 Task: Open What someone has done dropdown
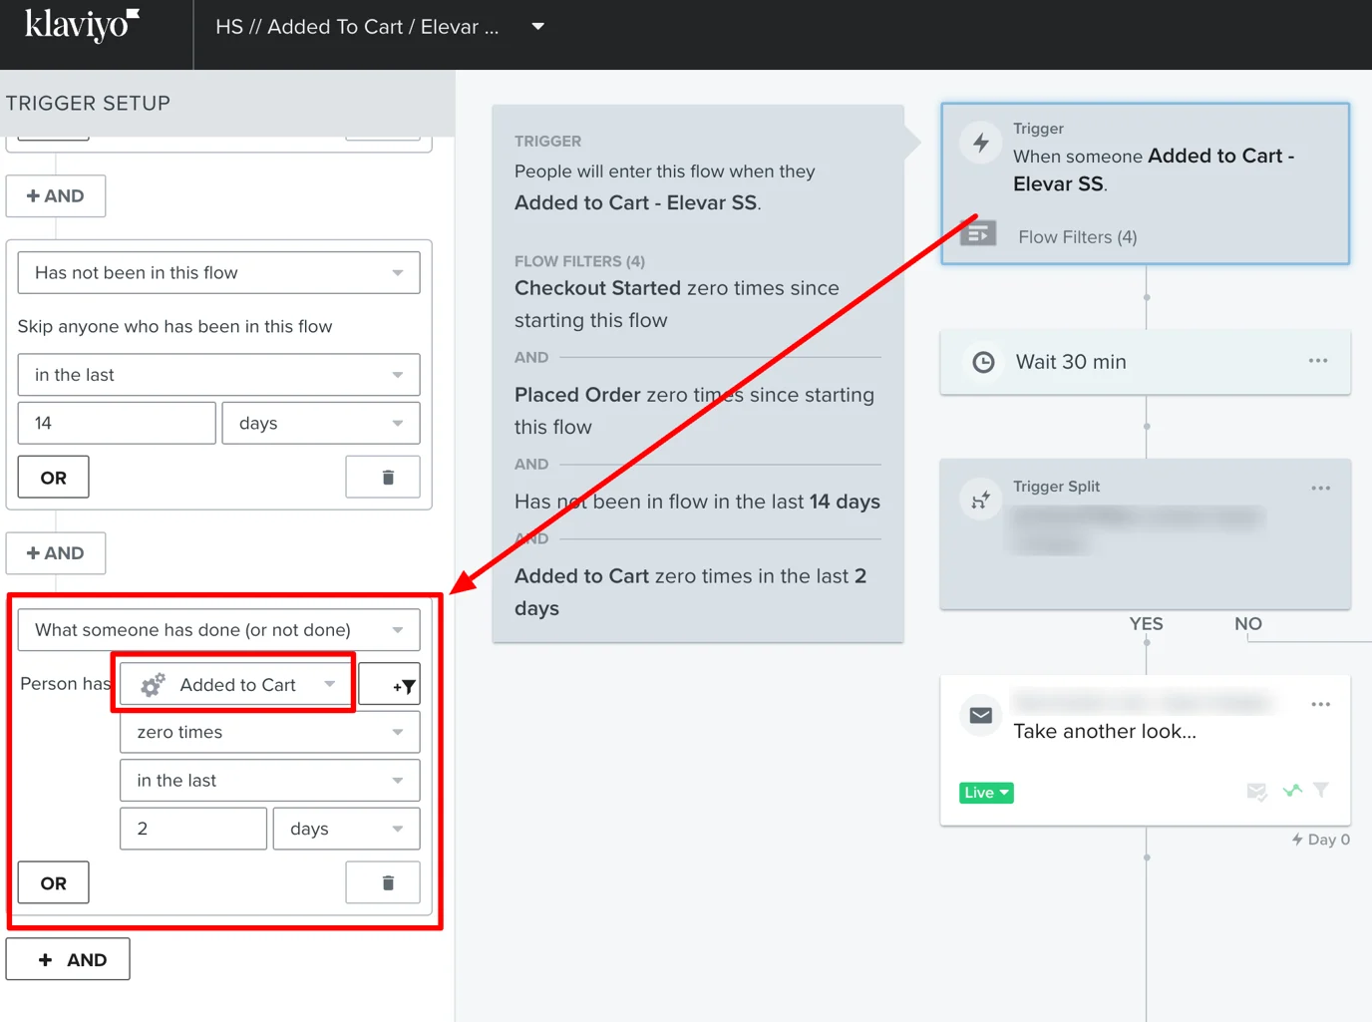[x=218, y=630]
